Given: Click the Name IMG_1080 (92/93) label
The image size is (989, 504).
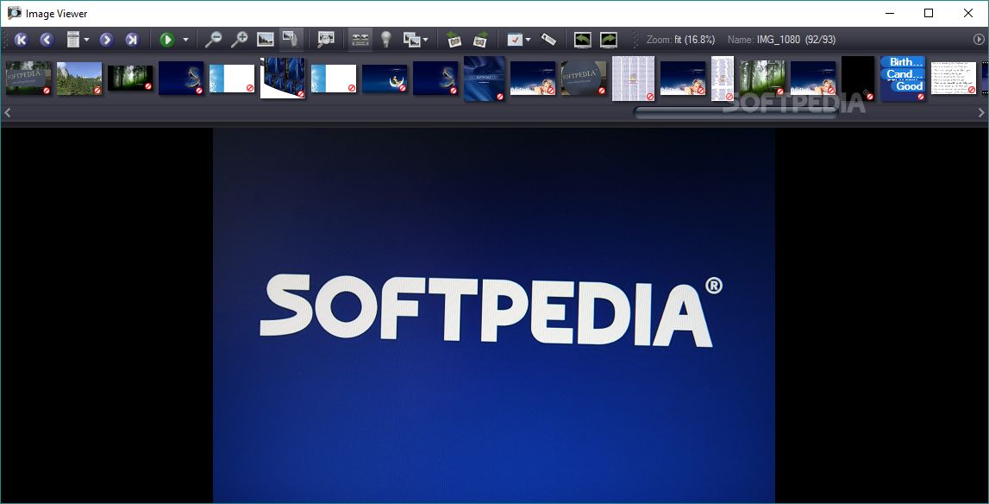Looking at the screenshot, I should click(x=781, y=39).
